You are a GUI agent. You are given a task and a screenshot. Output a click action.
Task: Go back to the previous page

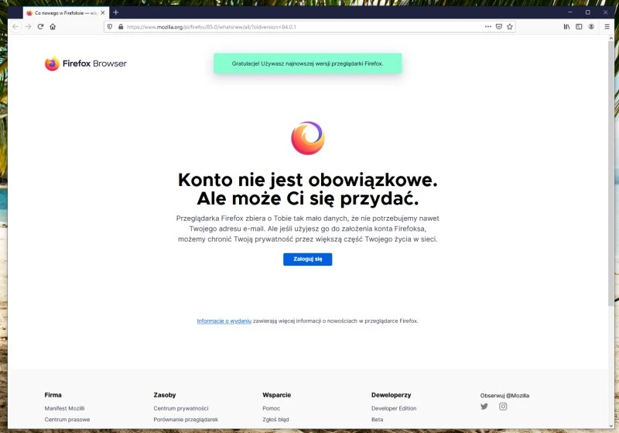coord(15,27)
